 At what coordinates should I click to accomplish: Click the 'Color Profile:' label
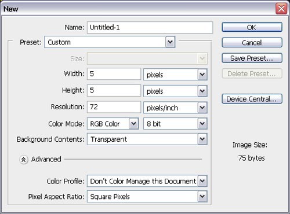click(66, 181)
